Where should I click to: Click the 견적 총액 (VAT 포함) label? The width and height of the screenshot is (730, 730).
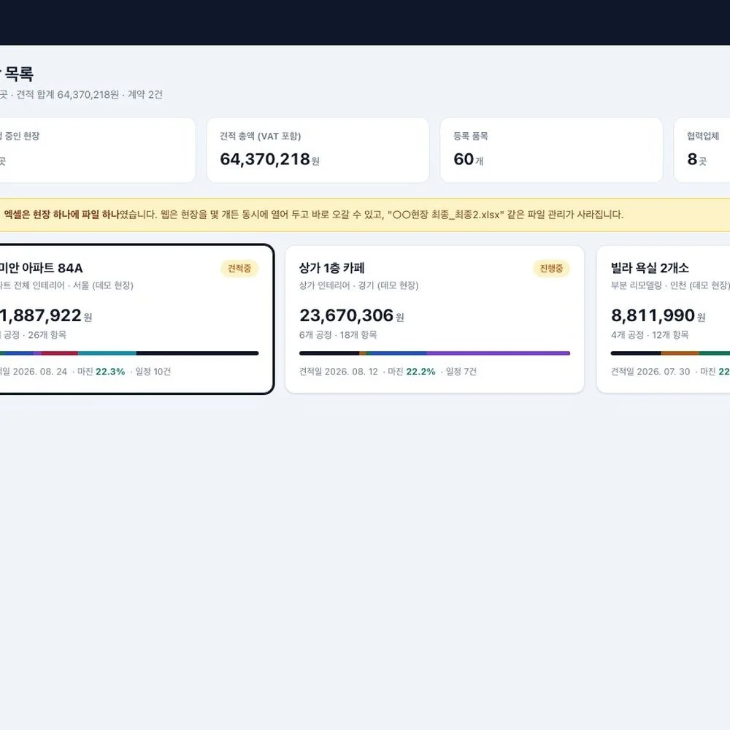click(x=261, y=137)
